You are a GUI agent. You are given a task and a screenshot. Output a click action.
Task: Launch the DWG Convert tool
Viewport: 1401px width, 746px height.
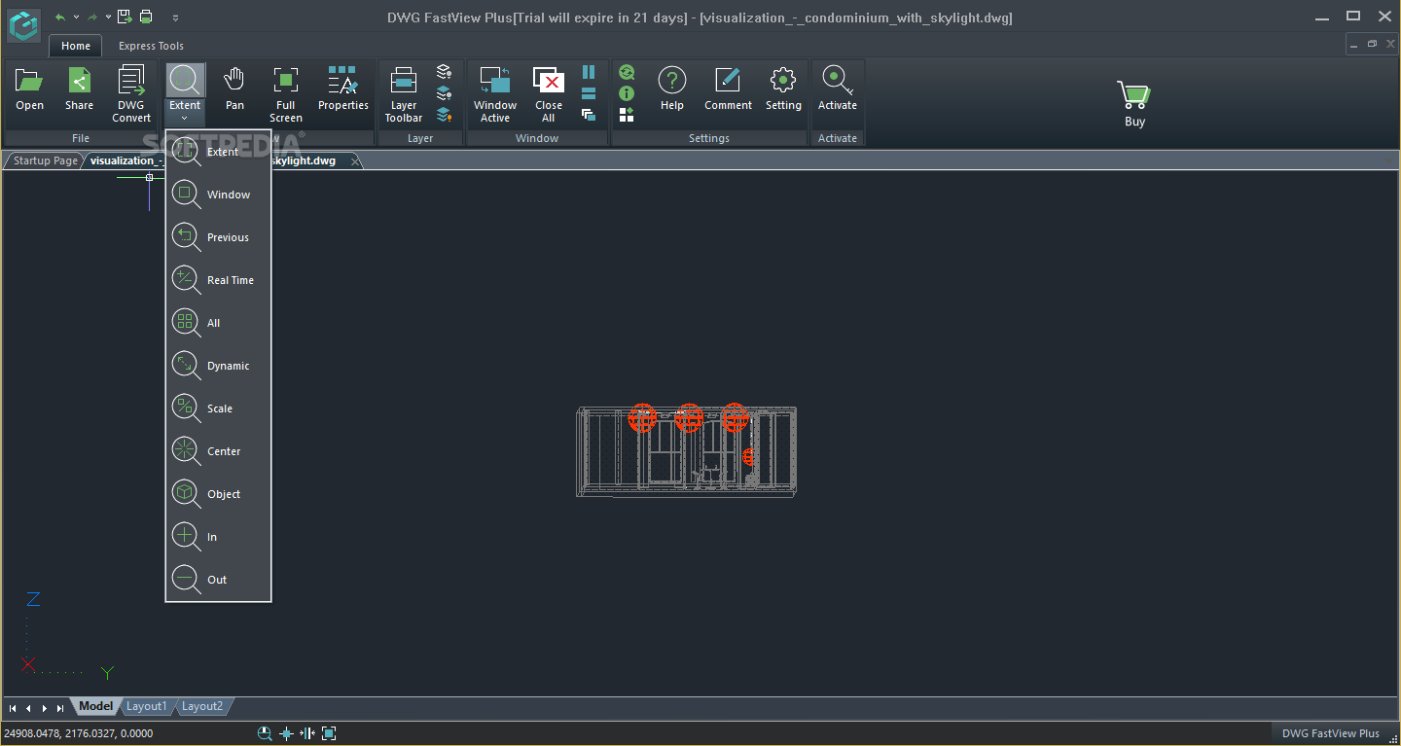(x=131, y=94)
